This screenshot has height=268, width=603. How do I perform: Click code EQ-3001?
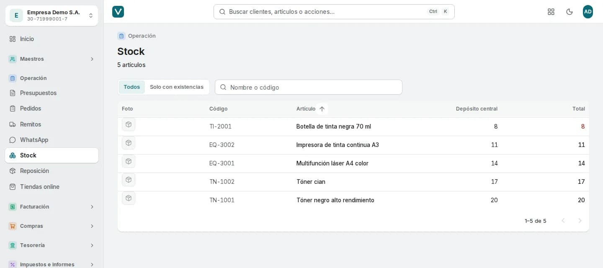coord(222,163)
